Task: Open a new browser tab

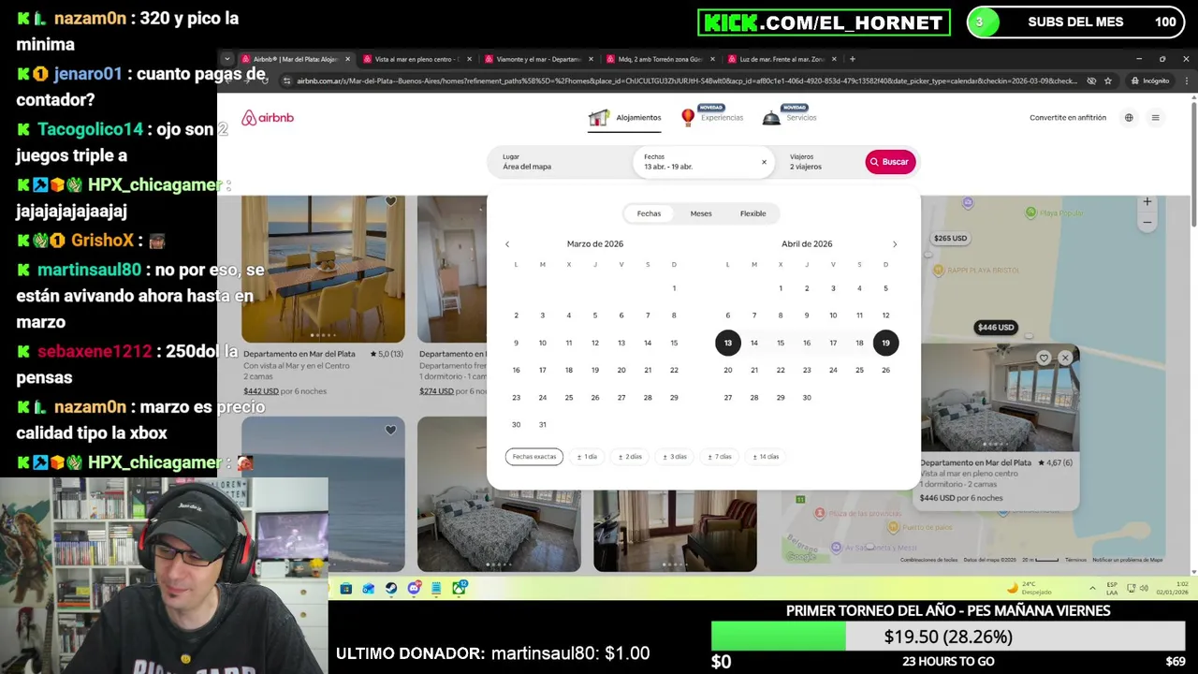Action: [x=852, y=59]
